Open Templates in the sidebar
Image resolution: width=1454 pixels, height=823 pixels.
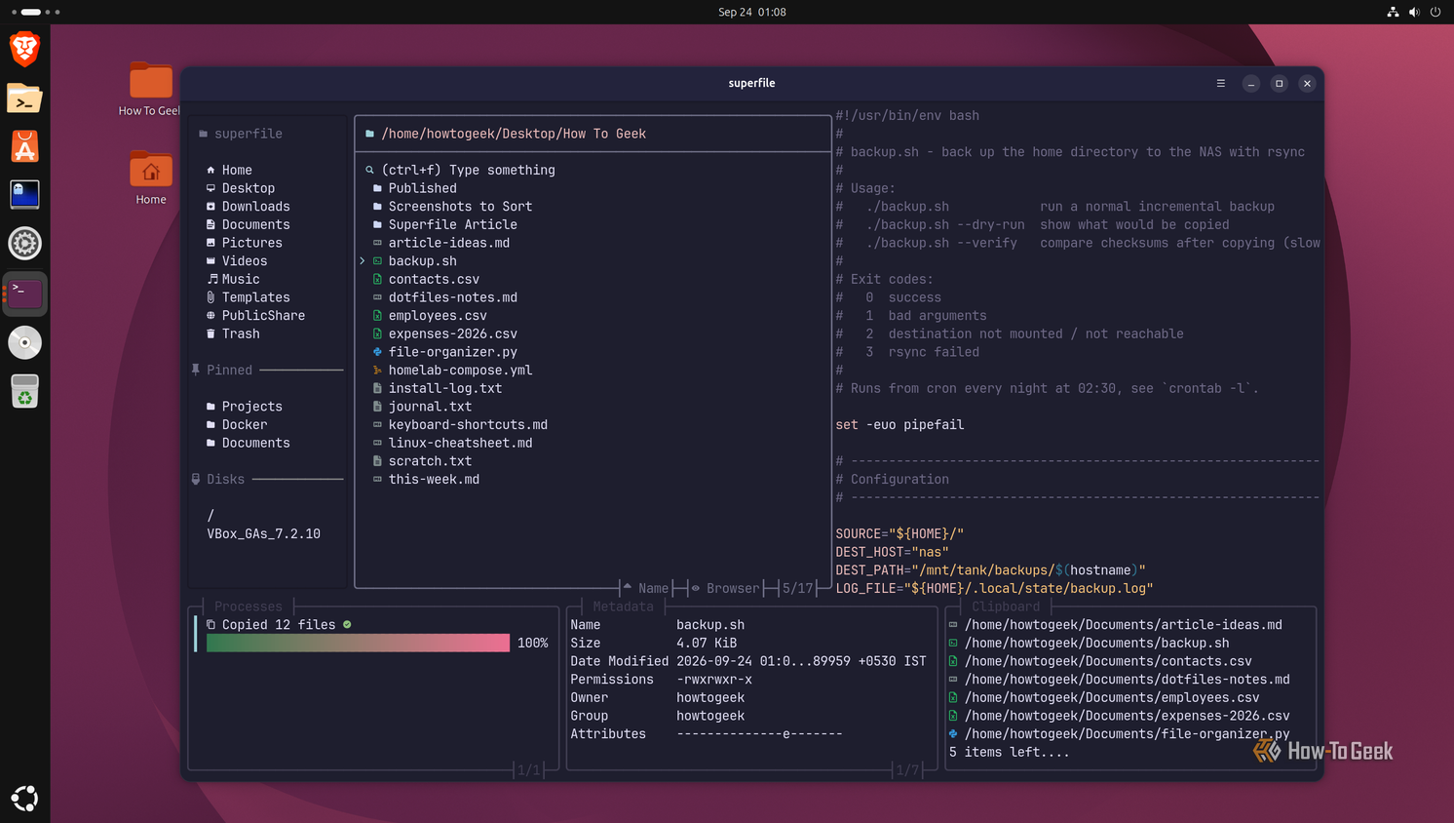click(x=255, y=297)
